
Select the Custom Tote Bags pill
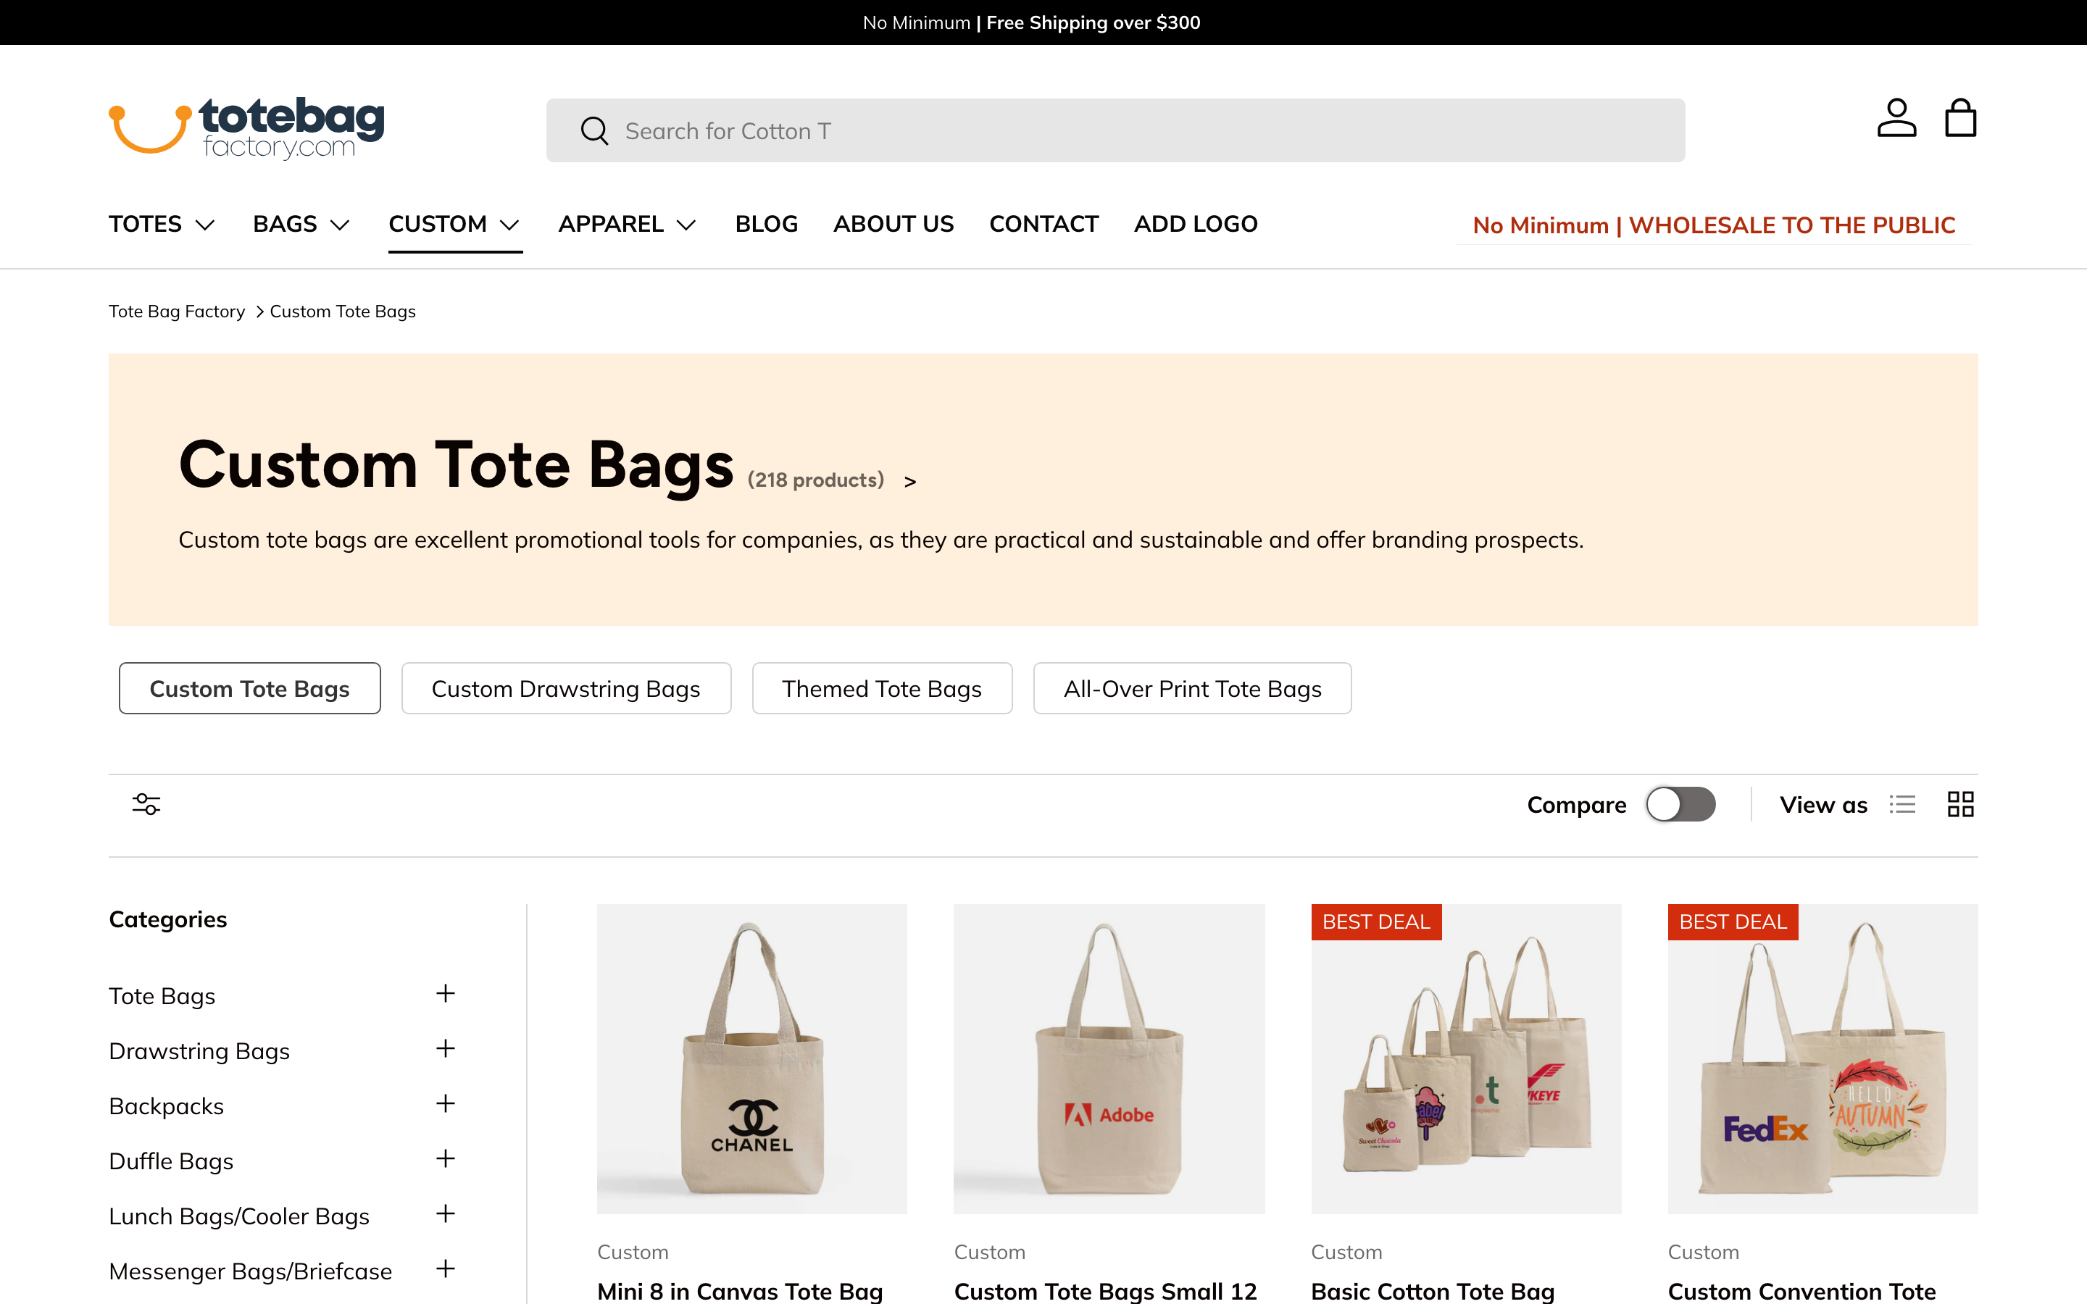(x=249, y=688)
